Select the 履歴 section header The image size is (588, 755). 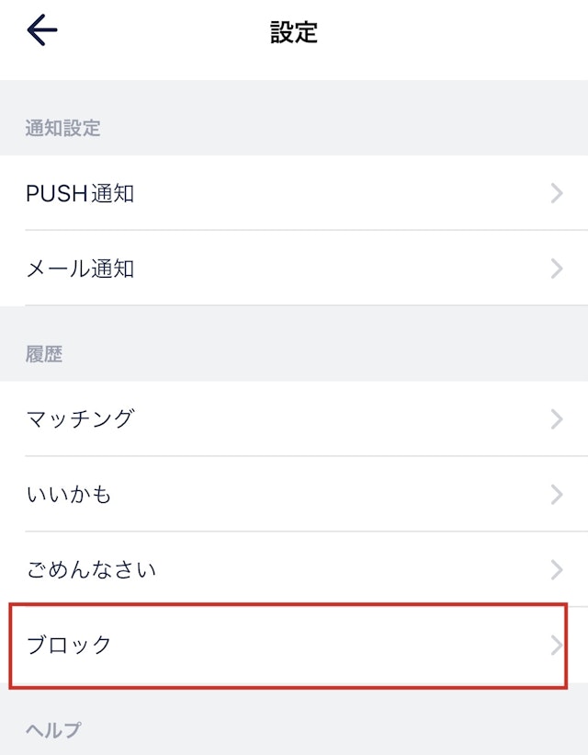44,354
